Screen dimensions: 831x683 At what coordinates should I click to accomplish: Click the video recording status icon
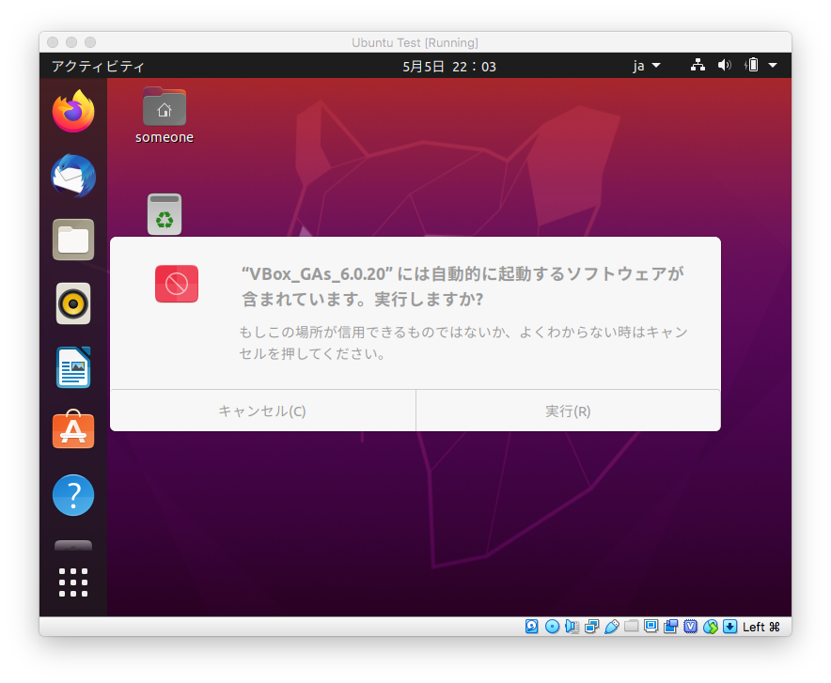(x=670, y=626)
